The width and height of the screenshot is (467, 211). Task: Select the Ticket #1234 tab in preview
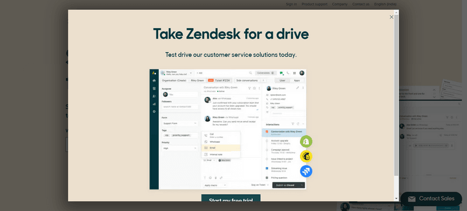219,80
